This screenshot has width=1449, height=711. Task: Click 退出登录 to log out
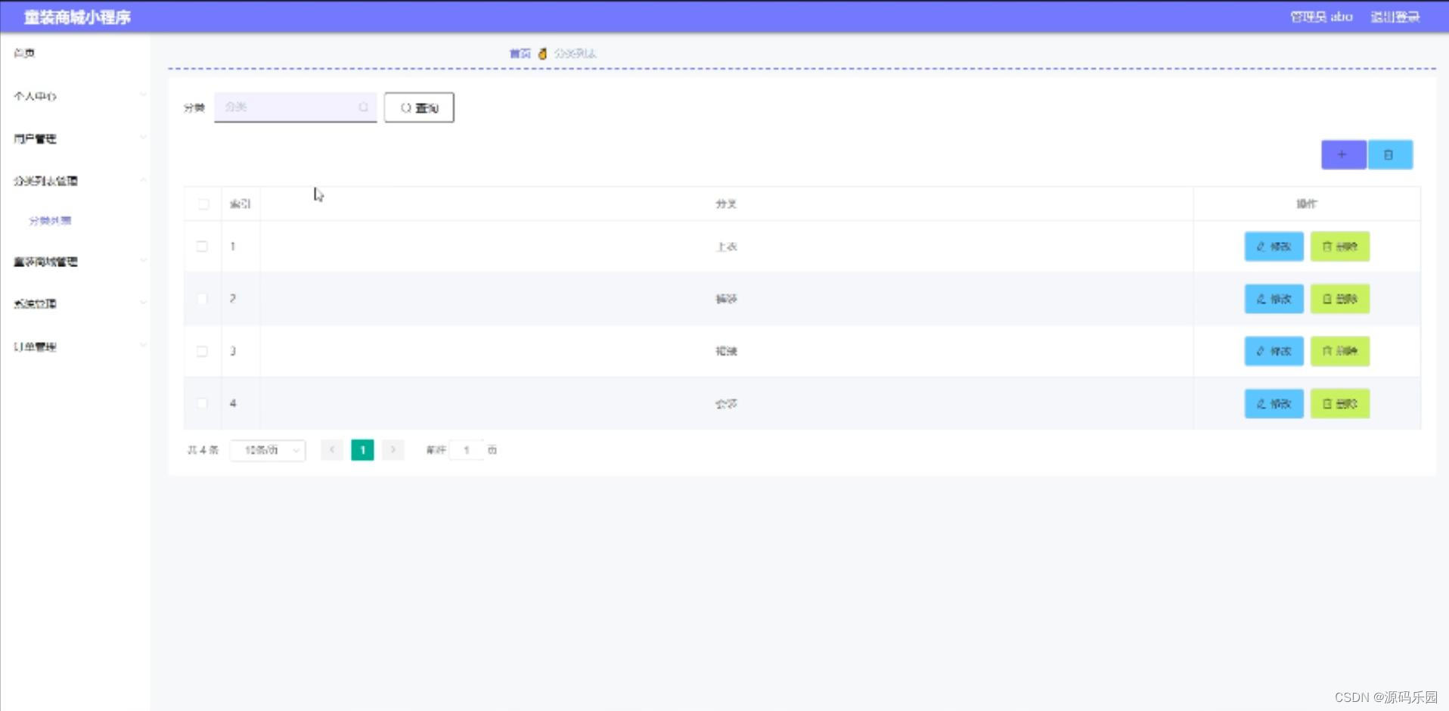(x=1395, y=17)
